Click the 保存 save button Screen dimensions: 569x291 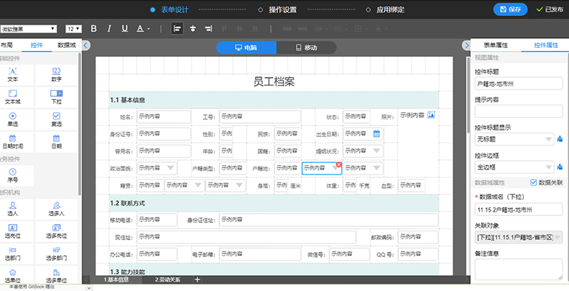tap(510, 9)
